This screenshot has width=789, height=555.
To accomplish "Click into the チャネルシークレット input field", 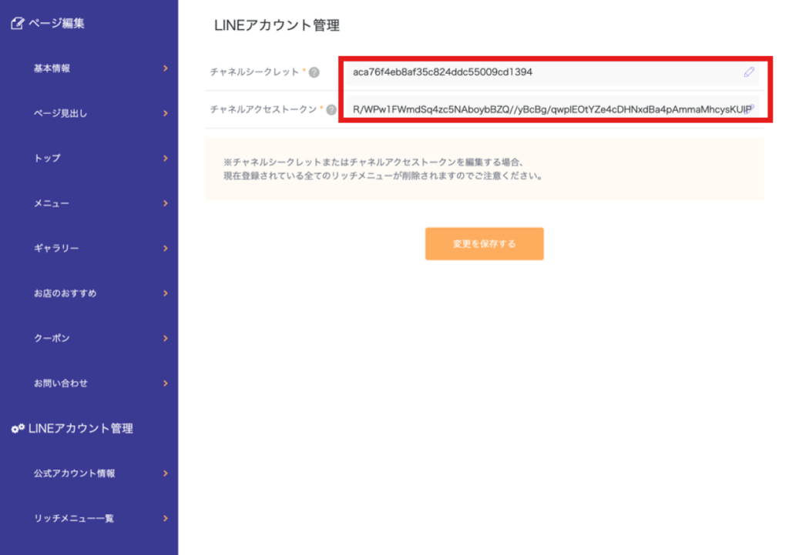I will coord(539,72).
